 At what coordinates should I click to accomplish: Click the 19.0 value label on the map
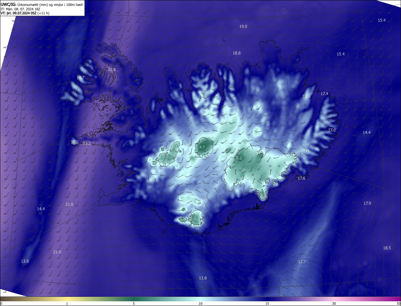pos(243,27)
